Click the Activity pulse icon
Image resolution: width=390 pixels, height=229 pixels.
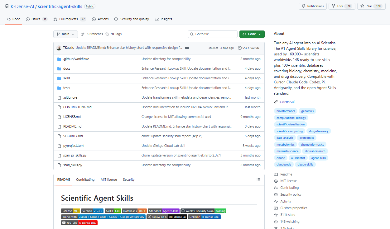point(276,201)
